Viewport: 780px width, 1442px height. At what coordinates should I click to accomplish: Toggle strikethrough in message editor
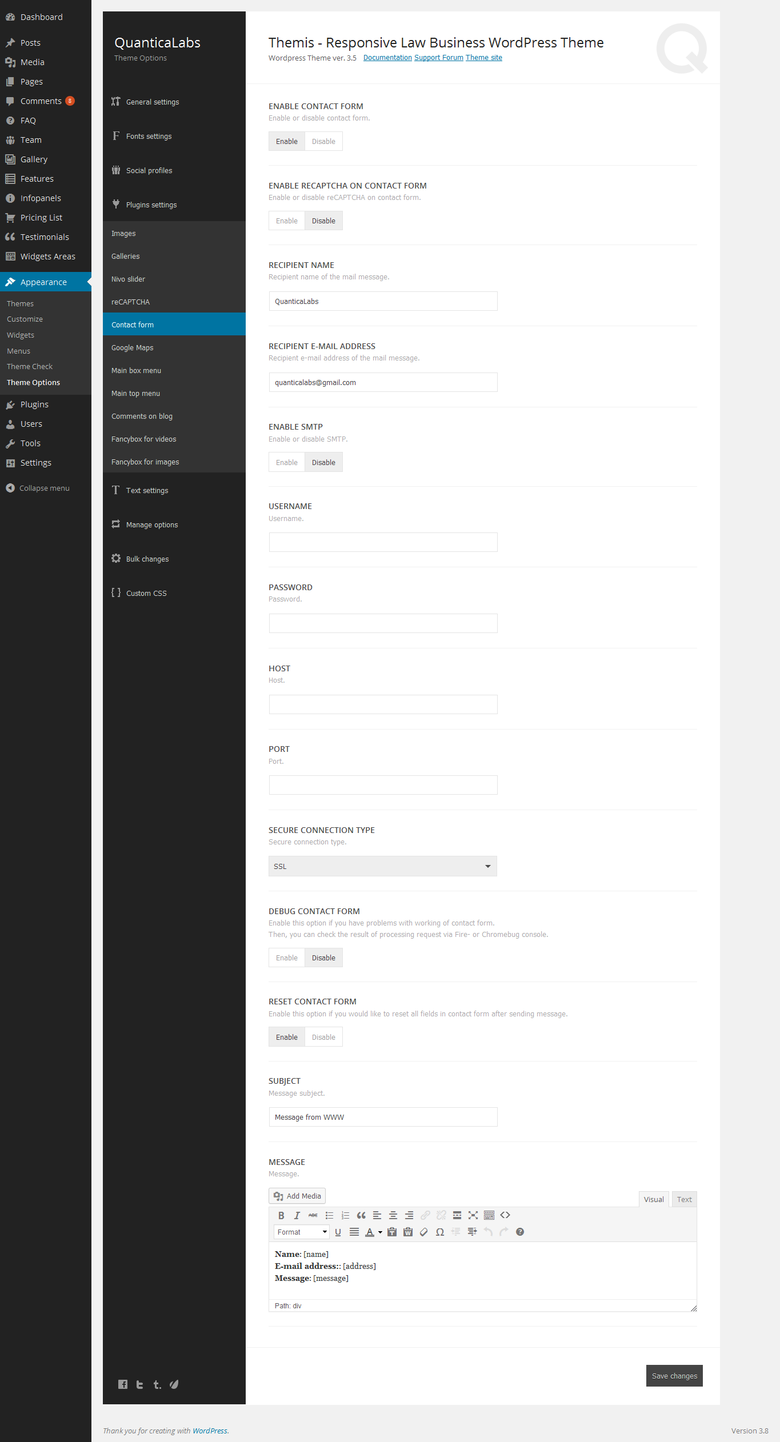(313, 1215)
